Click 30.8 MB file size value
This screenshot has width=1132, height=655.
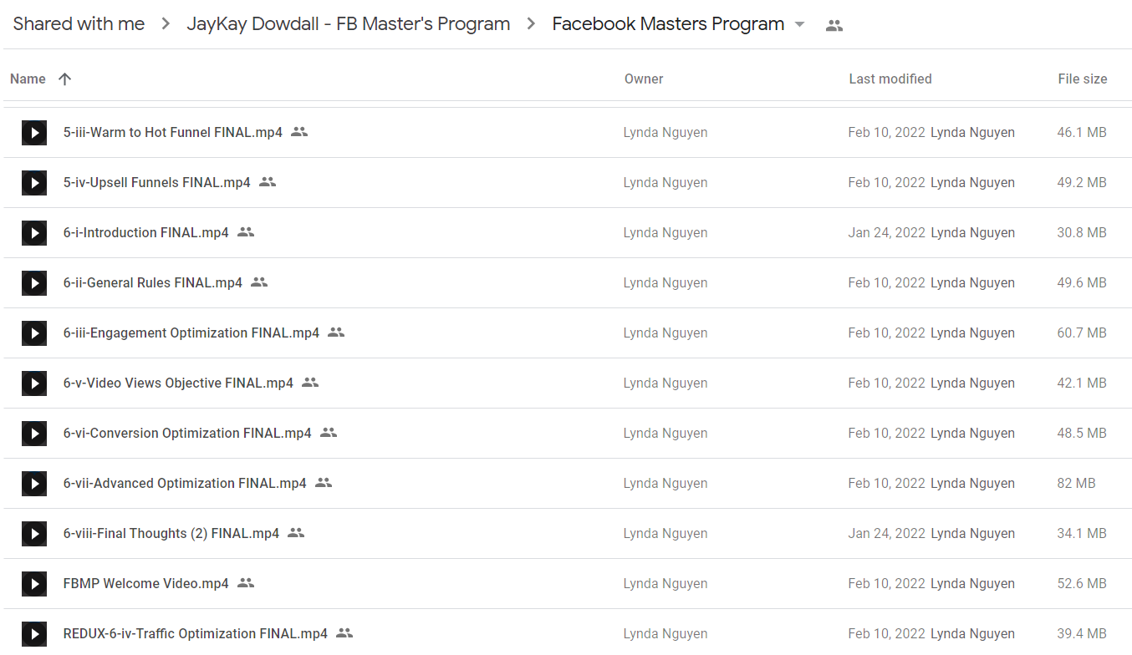(x=1082, y=232)
